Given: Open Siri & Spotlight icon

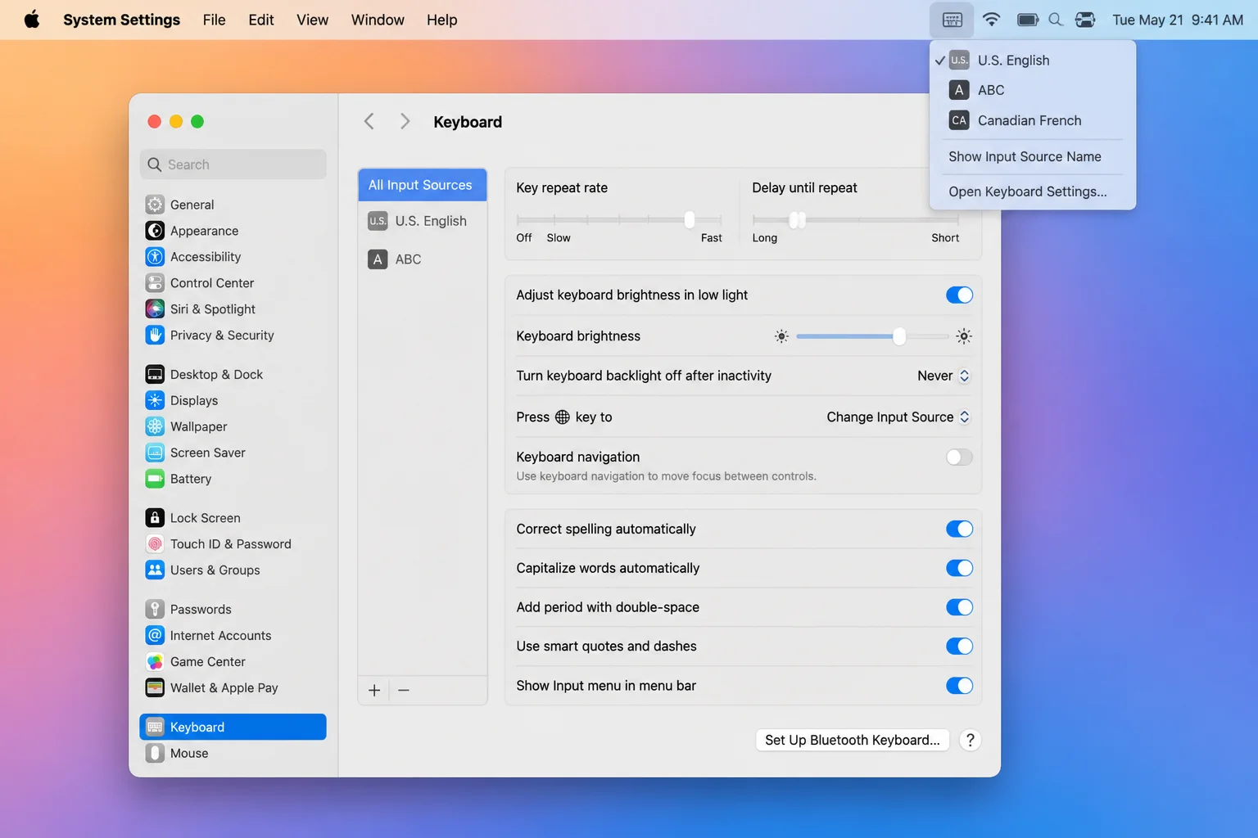Looking at the screenshot, I should pos(155,309).
